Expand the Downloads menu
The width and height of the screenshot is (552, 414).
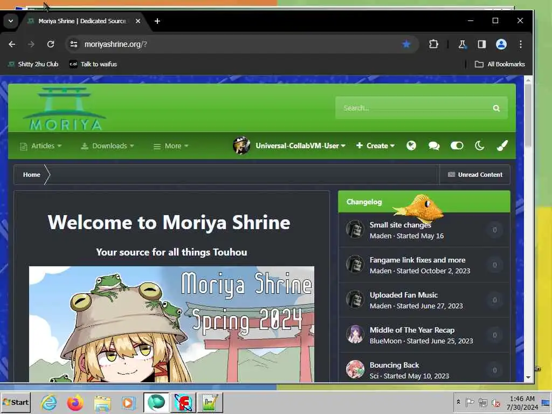point(107,146)
